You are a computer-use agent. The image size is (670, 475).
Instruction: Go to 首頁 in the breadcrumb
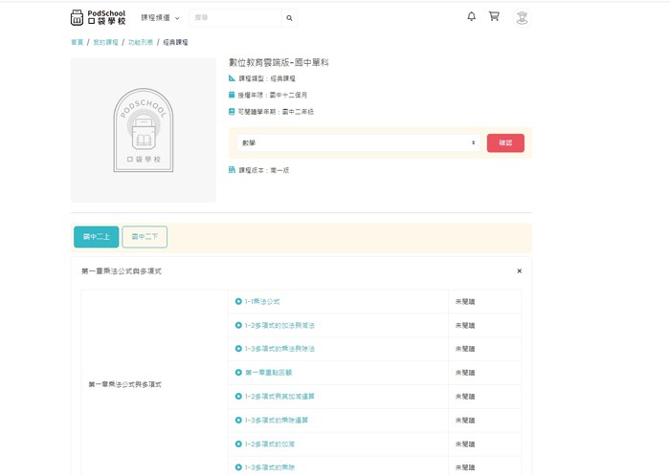click(x=77, y=43)
